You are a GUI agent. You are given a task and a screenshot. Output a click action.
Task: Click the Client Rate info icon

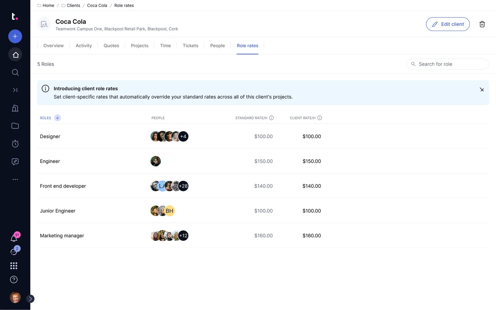coord(320,118)
